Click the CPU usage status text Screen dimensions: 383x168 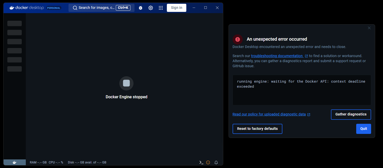[x=56, y=162]
